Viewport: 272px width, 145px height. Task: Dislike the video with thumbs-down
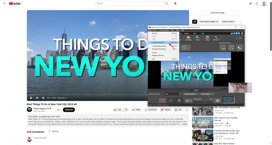click(126, 110)
